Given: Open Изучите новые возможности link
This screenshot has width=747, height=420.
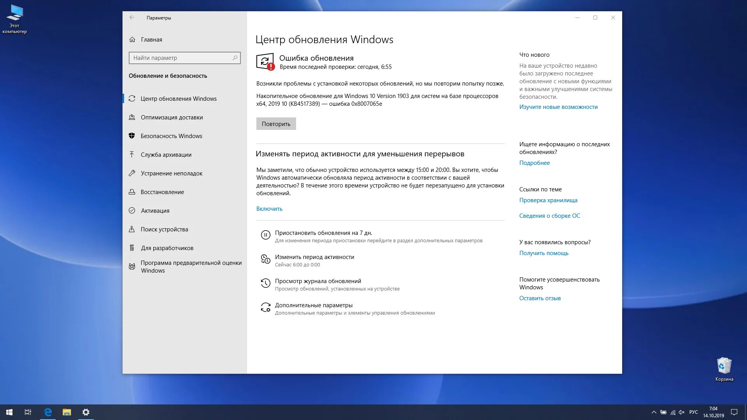Looking at the screenshot, I should 558,107.
